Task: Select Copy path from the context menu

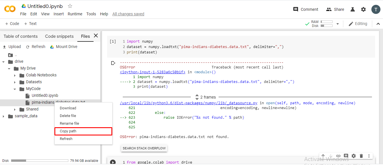Action: (x=68, y=131)
